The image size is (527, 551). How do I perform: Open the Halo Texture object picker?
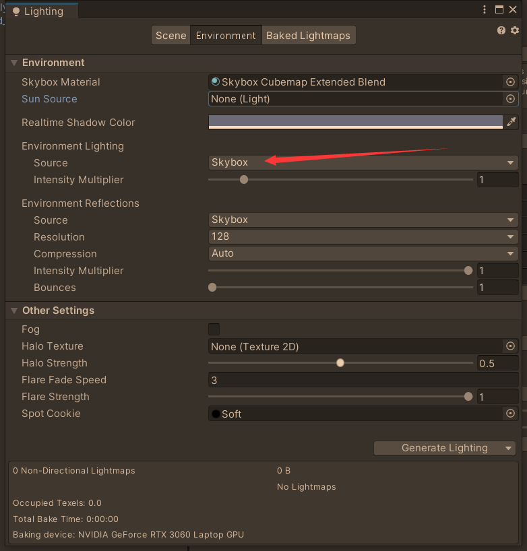pyautogui.click(x=510, y=346)
